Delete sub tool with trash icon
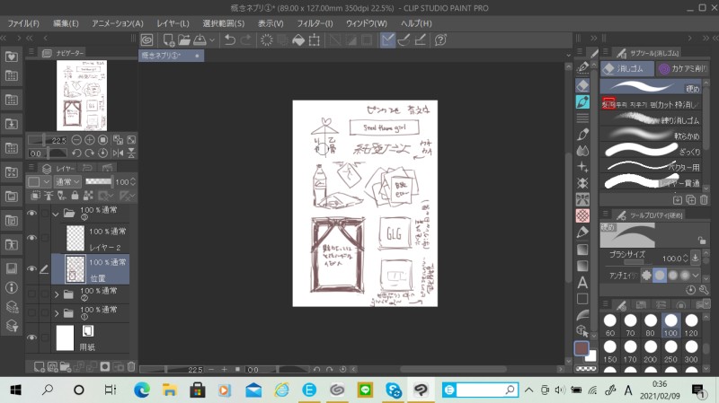 tap(704, 200)
